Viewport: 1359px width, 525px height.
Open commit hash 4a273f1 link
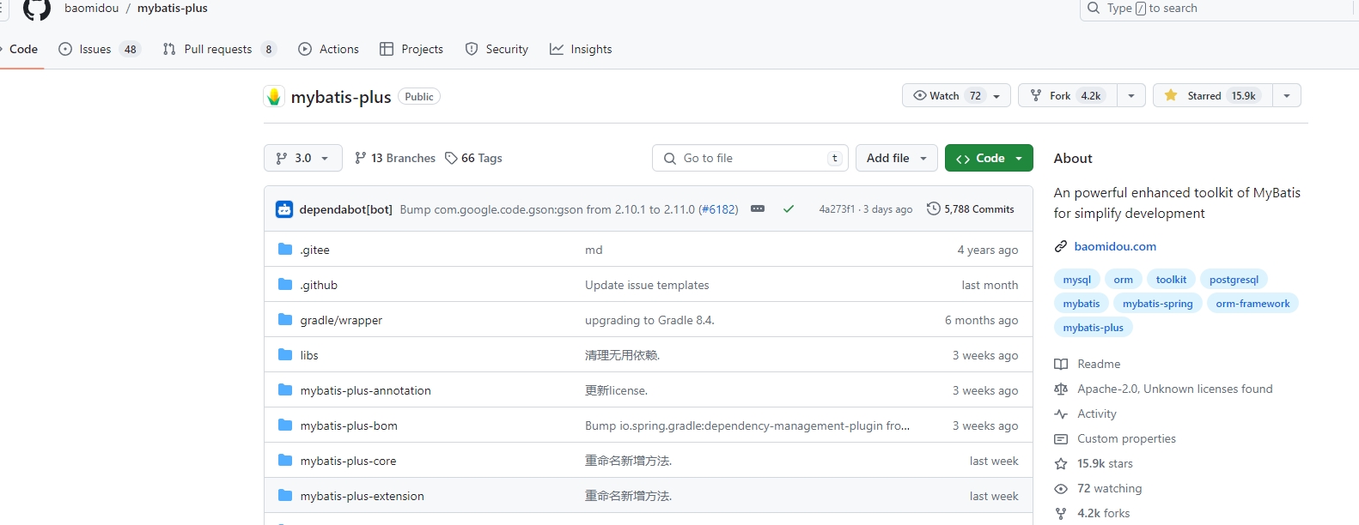point(837,209)
